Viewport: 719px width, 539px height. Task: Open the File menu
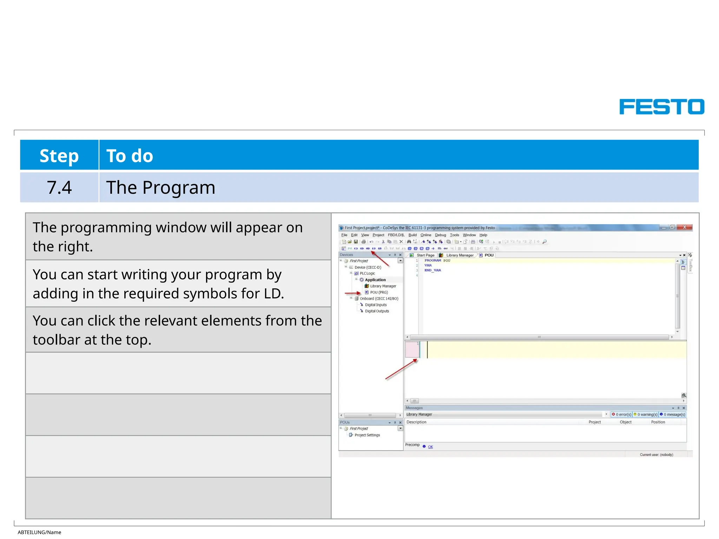(x=344, y=235)
